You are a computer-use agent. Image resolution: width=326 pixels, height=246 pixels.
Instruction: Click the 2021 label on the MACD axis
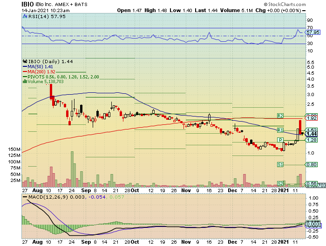click(284, 242)
